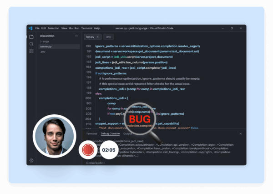Close the bottom panel with X icon
The width and height of the screenshot is (273, 194).
(241, 133)
